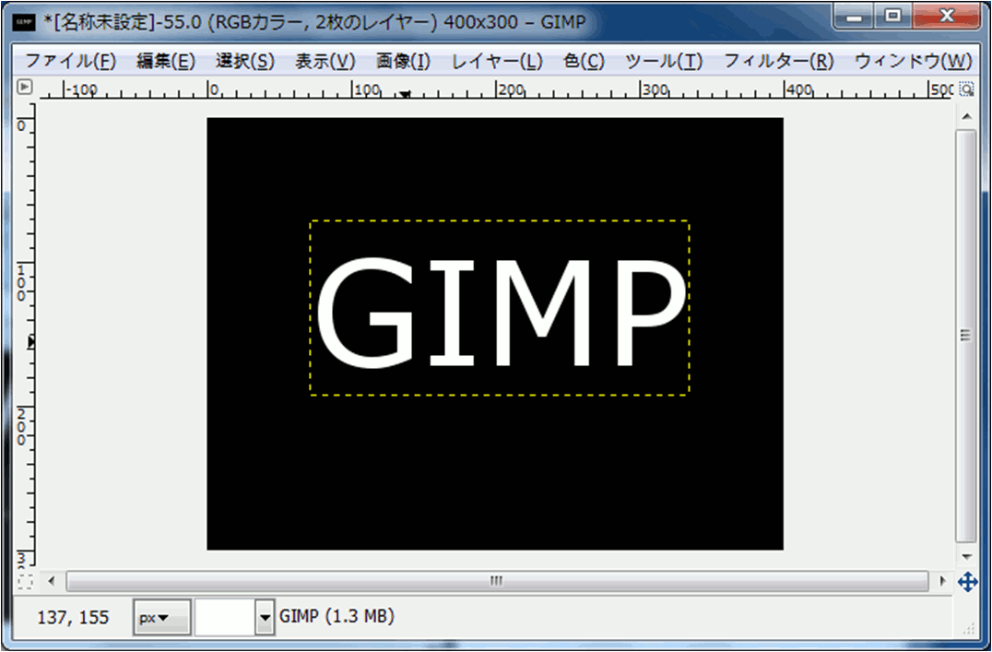The image size is (992, 652).
Task: Open the 色(C) color menu
Action: (x=584, y=62)
